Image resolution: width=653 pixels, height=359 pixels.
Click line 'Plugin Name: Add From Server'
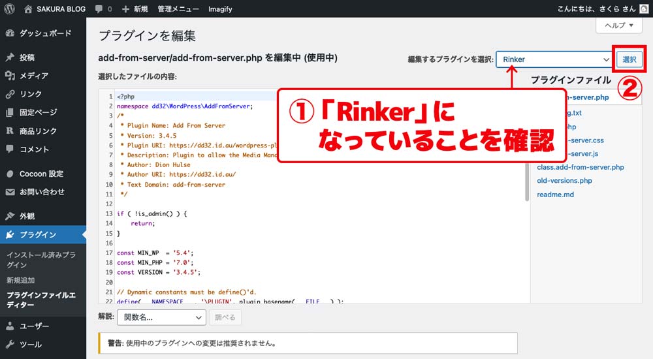point(173,125)
